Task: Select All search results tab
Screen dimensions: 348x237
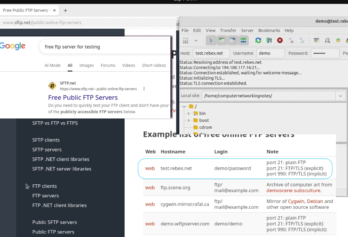Action: coord(70,65)
